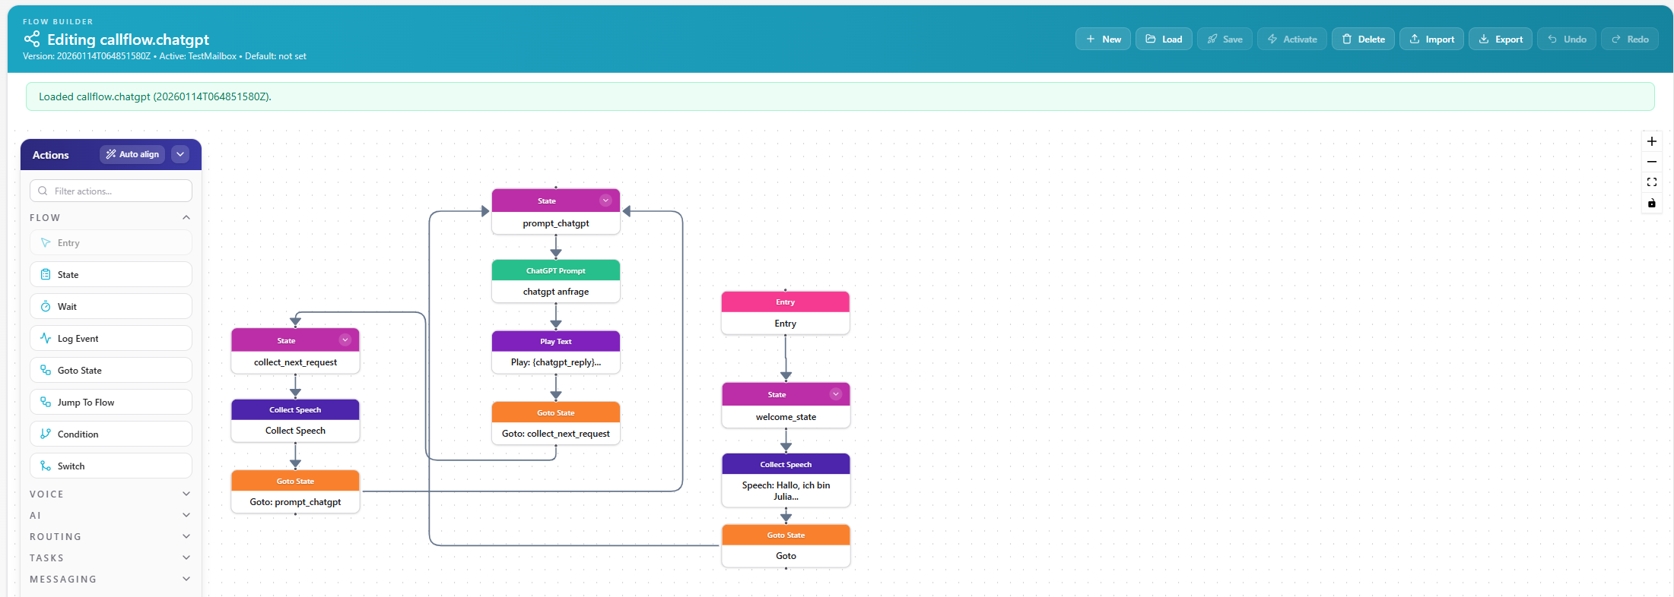1674x597 pixels.
Task: Select the Switch action icon
Action: (x=46, y=466)
